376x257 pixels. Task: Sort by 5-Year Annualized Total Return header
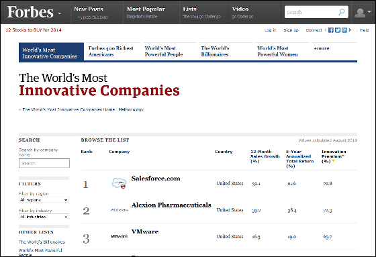[x=299, y=159]
